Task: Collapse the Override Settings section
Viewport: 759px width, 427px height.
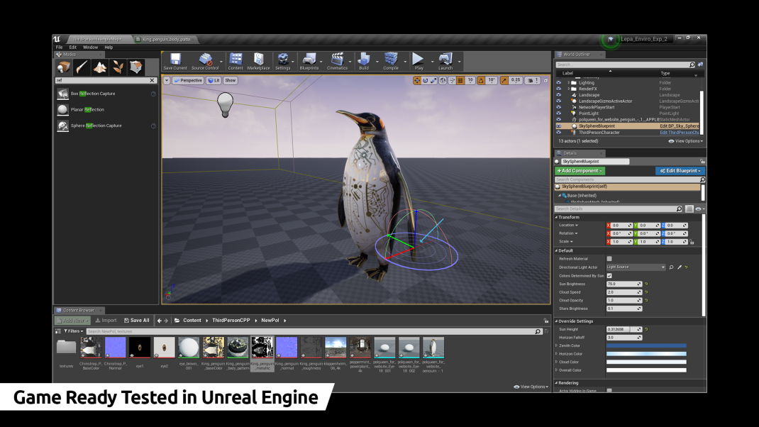Action: [x=556, y=321]
